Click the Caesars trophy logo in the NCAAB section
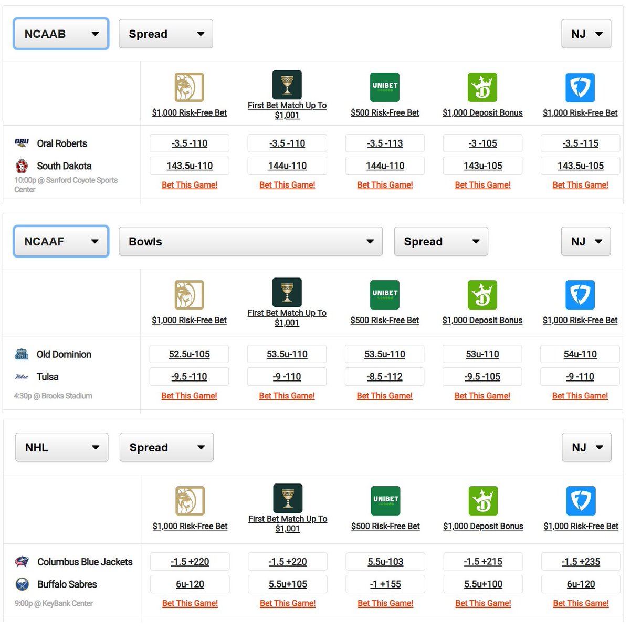This screenshot has height=628, width=630. point(287,85)
